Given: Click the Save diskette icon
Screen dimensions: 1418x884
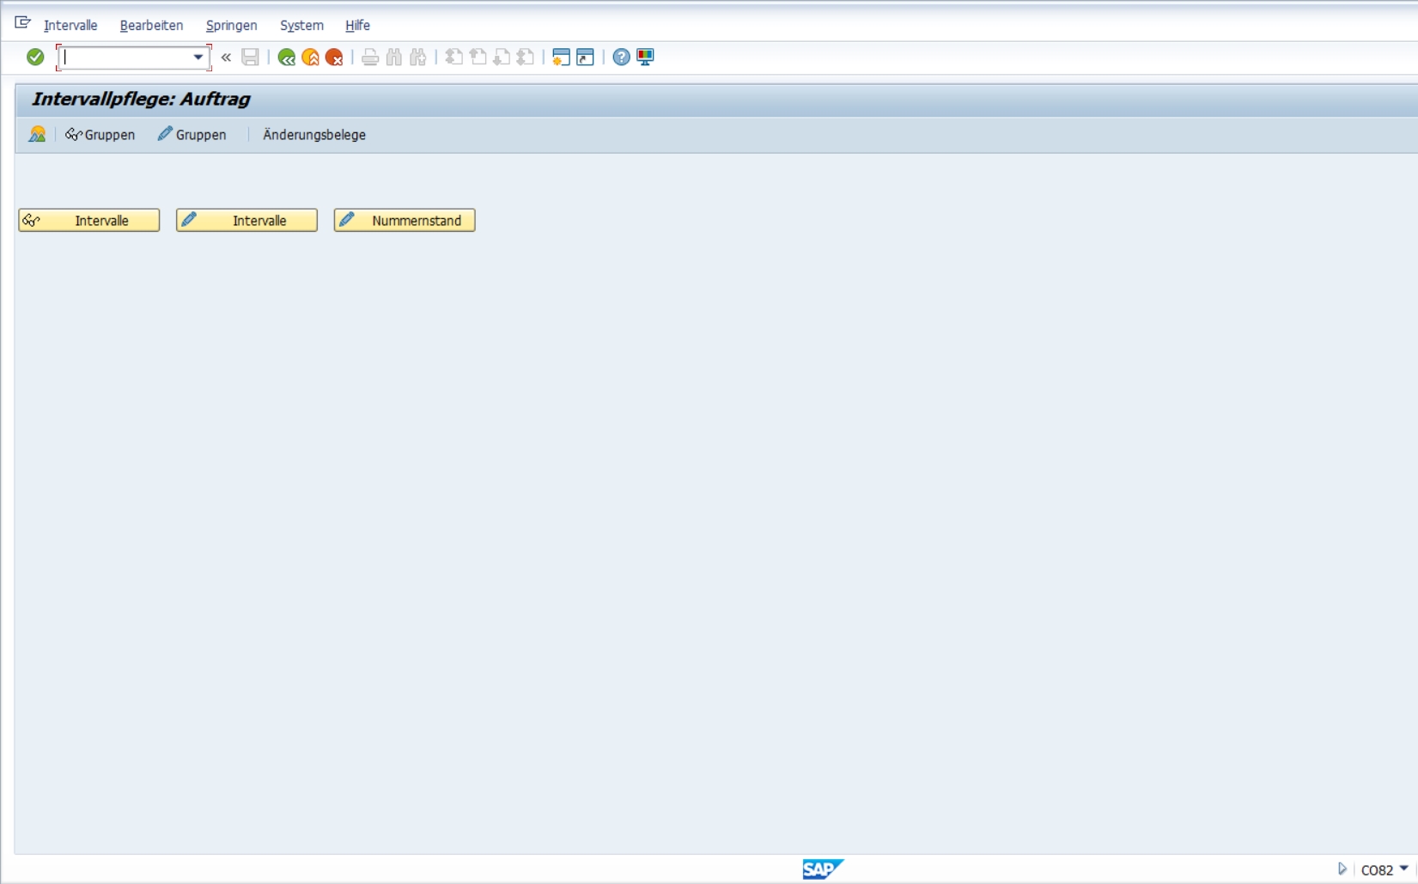Looking at the screenshot, I should tap(250, 58).
